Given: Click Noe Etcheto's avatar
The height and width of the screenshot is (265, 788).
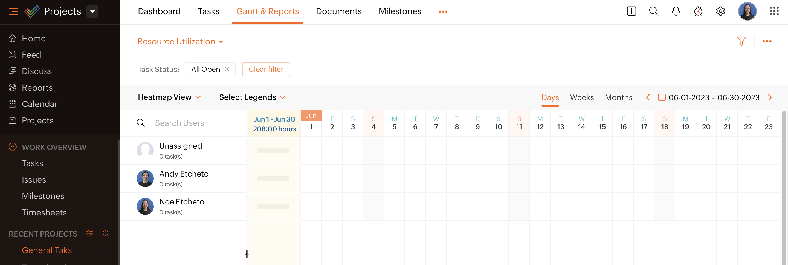Looking at the screenshot, I should coord(145,207).
